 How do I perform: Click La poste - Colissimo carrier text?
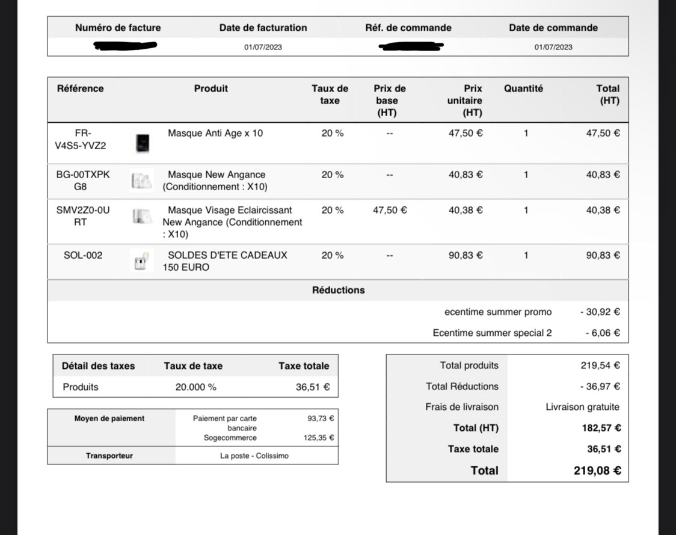(254, 456)
